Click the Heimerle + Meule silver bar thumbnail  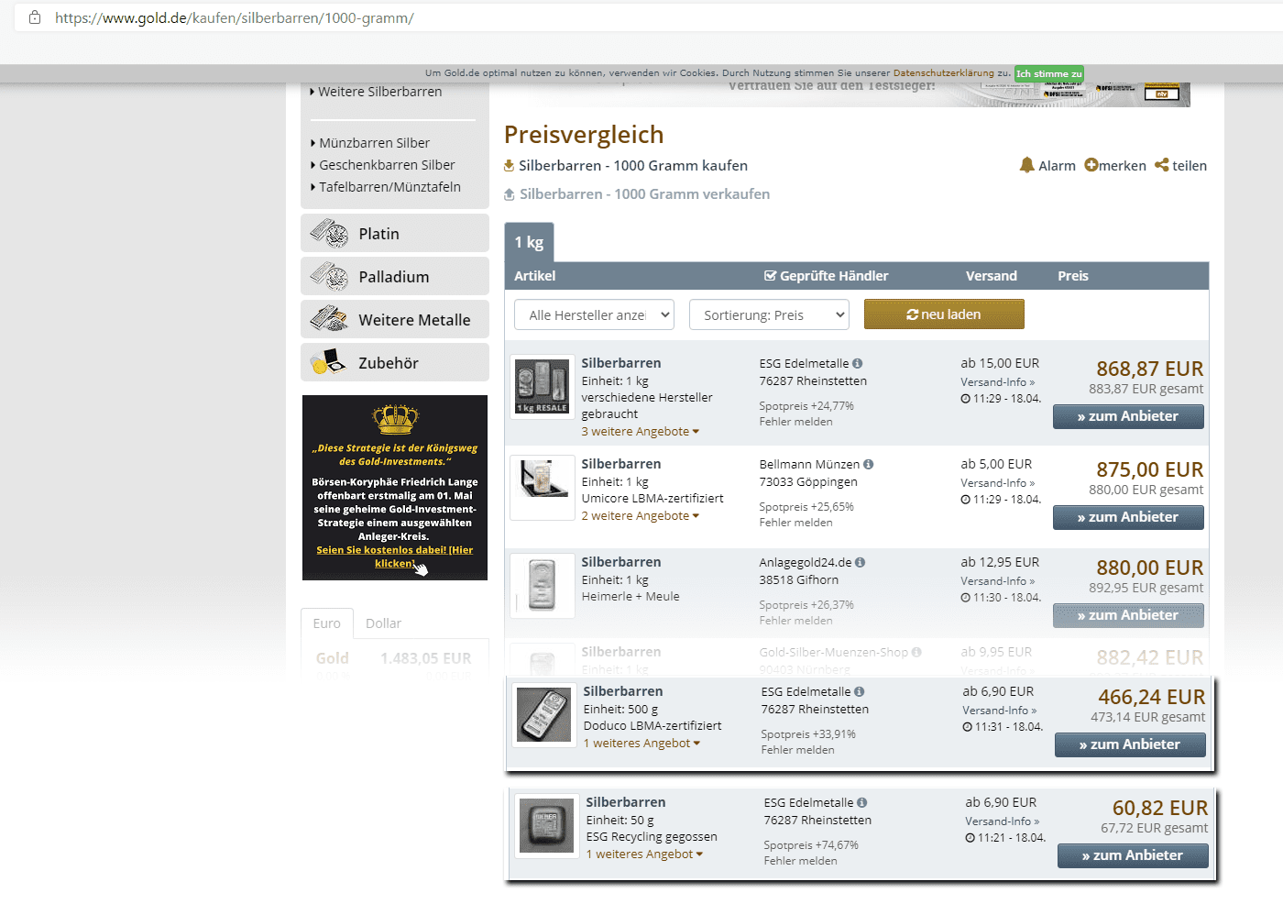(x=542, y=585)
